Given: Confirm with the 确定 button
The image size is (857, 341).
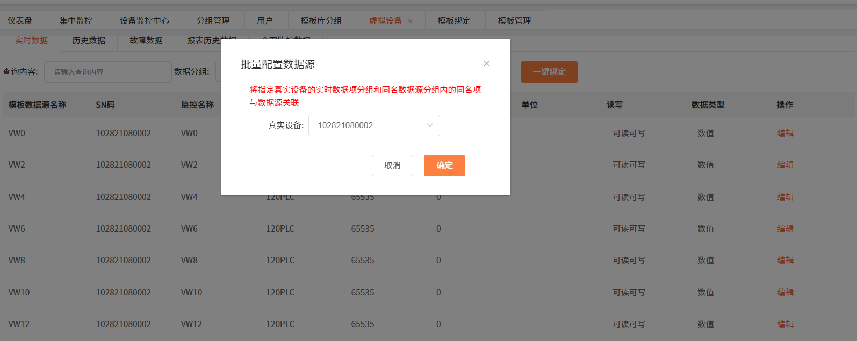Looking at the screenshot, I should pos(444,166).
